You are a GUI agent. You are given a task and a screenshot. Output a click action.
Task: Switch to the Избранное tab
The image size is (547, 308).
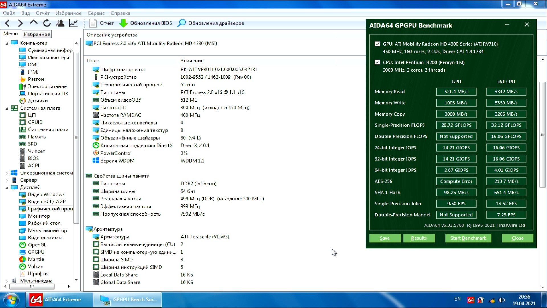coord(37,34)
